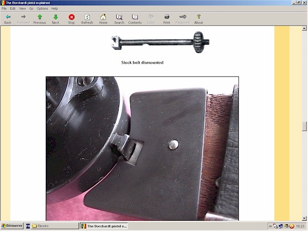This screenshot has height=231, width=308.
Task: Click the scrollbar down arrow
Action: [x=304, y=218]
